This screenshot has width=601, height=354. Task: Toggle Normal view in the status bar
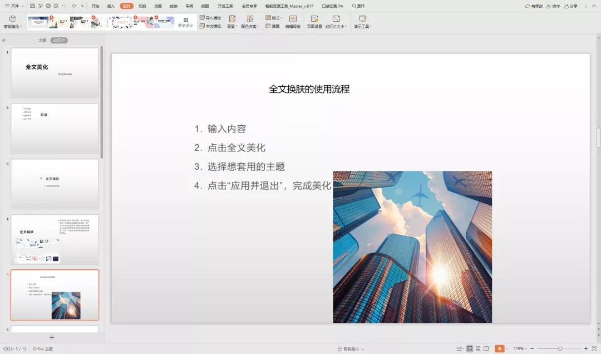469,348
